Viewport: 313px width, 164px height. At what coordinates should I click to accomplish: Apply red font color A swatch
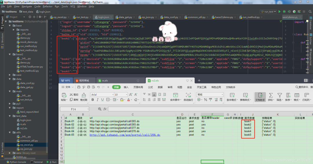pyautogui.click(x=129, y=100)
